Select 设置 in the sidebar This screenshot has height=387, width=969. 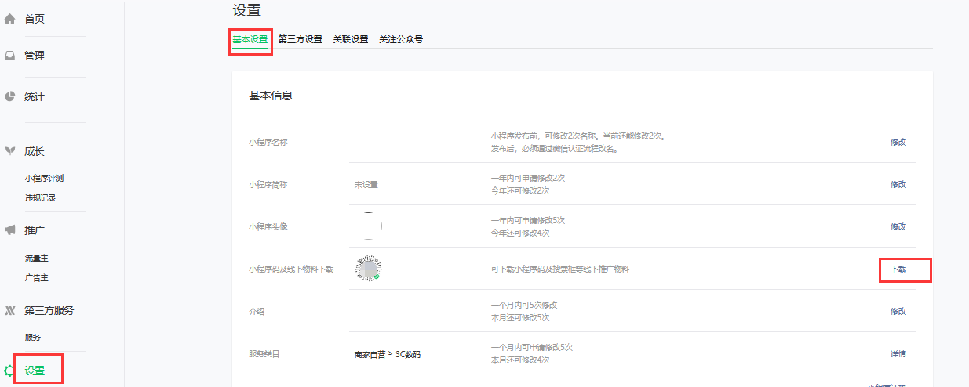coord(35,371)
